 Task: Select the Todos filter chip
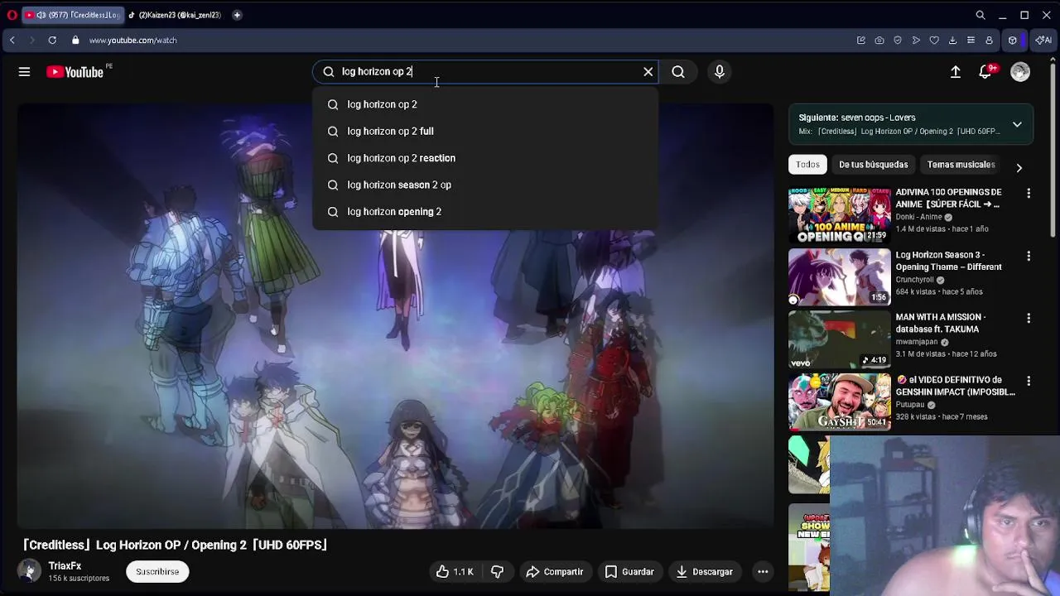coord(807,165)
